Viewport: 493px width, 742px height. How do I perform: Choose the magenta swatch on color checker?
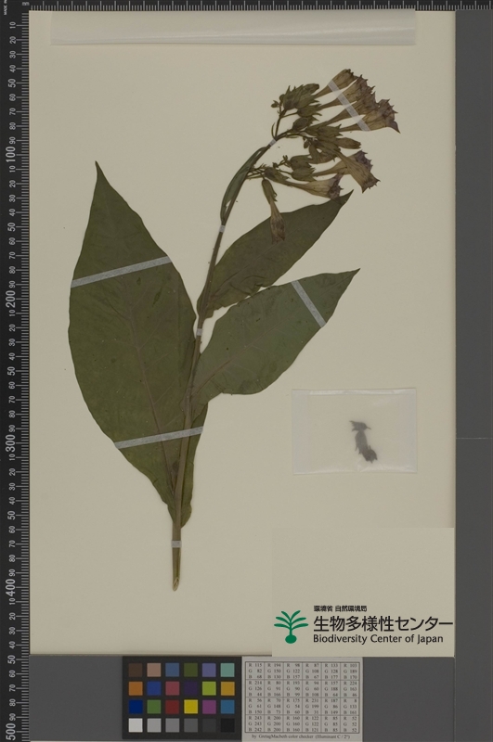209,707
